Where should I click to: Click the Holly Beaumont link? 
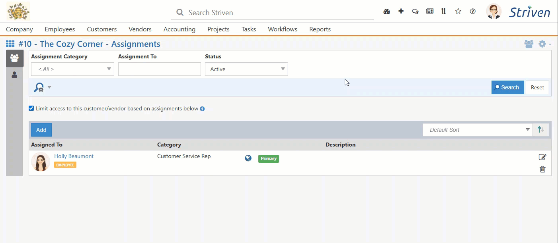point(74,156)
